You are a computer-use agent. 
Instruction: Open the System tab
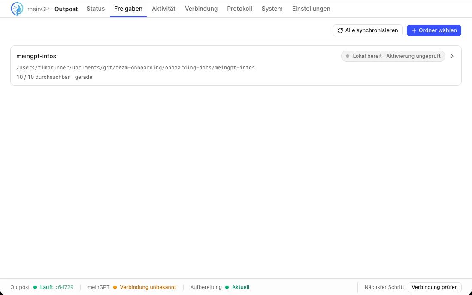coord(272,9)
